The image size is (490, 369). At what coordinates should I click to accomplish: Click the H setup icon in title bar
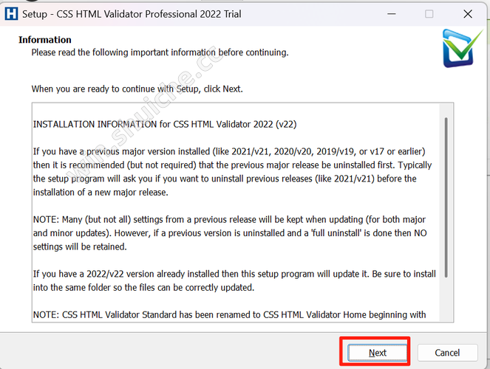12,14
